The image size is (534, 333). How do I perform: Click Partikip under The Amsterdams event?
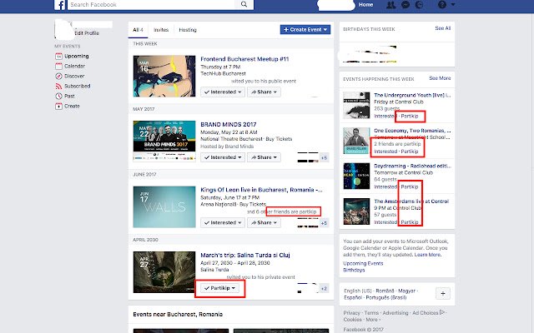[x=410, y=222]
